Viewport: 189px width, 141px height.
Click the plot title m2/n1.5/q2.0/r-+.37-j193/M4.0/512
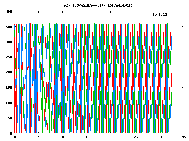(98, 6)
